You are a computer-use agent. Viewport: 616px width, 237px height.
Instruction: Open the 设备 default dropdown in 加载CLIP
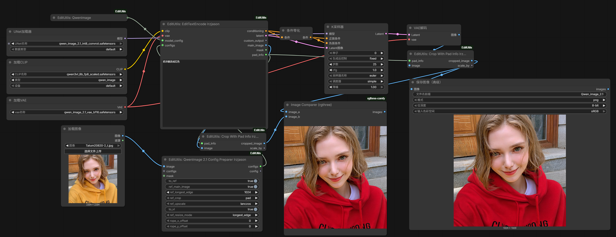67,86
